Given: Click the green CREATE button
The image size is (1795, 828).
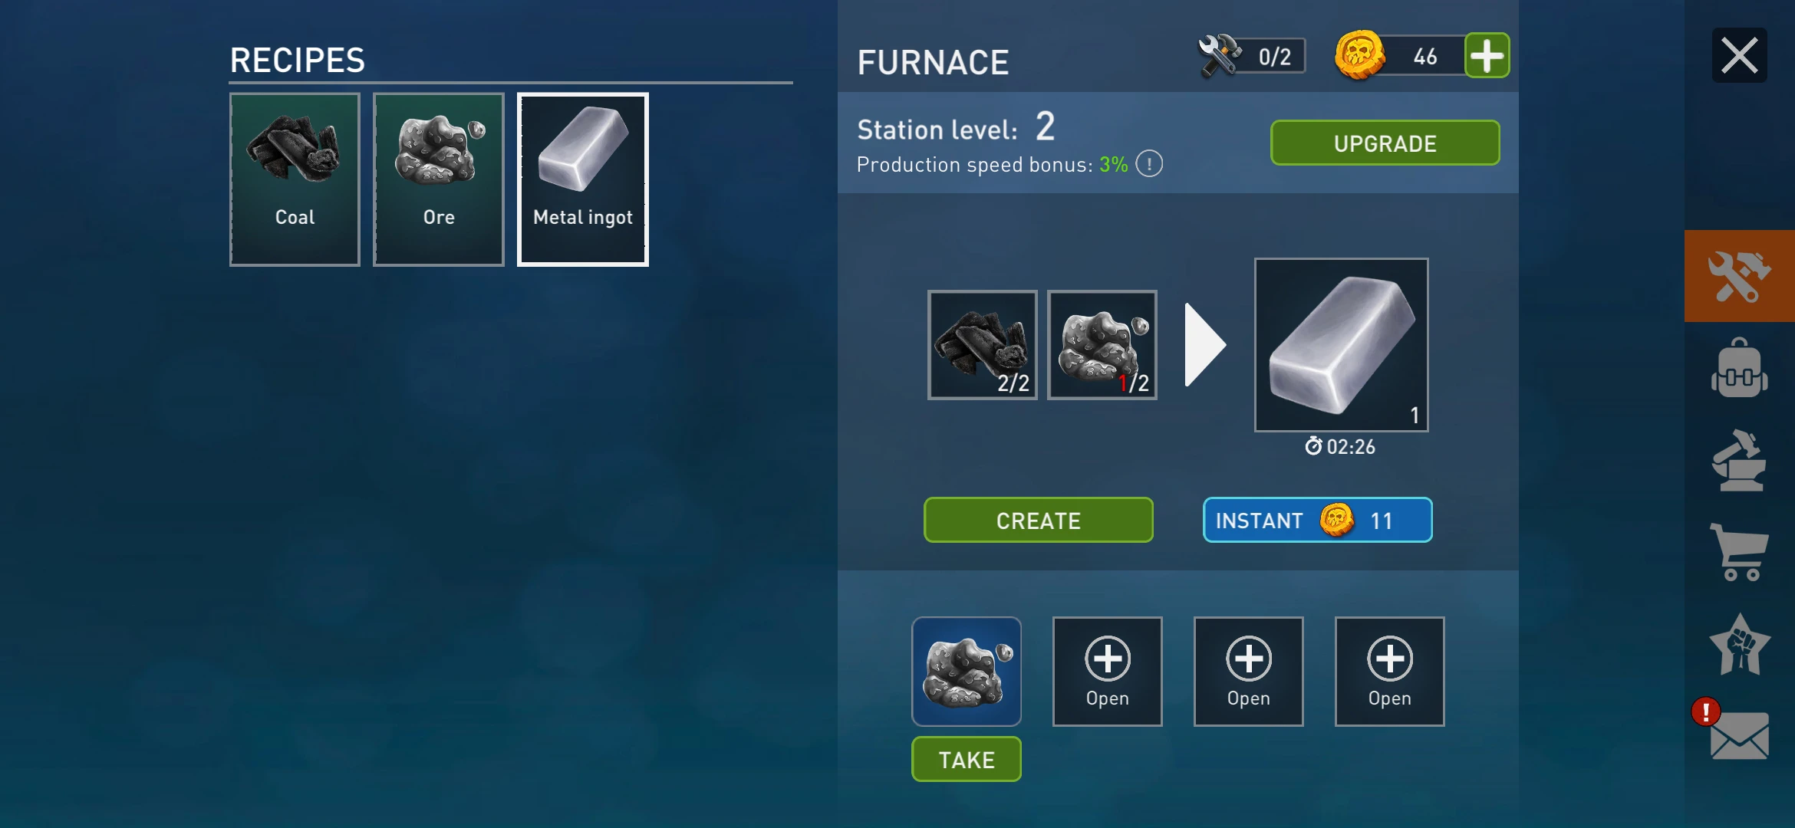Looking at the screenshot, I should click(1038, 520).
